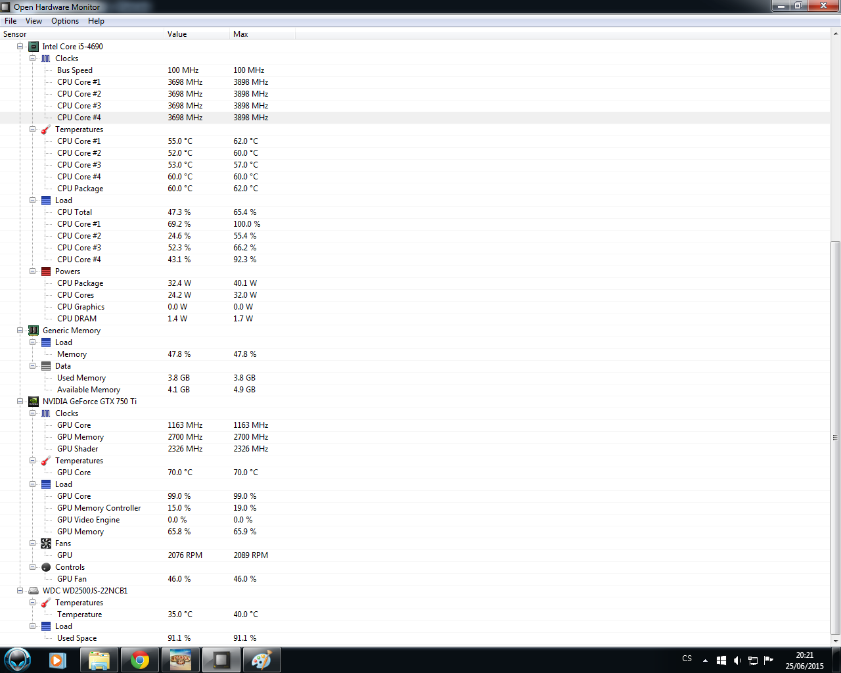Screen dimensions: 841x673
Task: Click the Clocks icon under Intel Core i5-4690
Action: pyautogui.click(x=46, y=58)
